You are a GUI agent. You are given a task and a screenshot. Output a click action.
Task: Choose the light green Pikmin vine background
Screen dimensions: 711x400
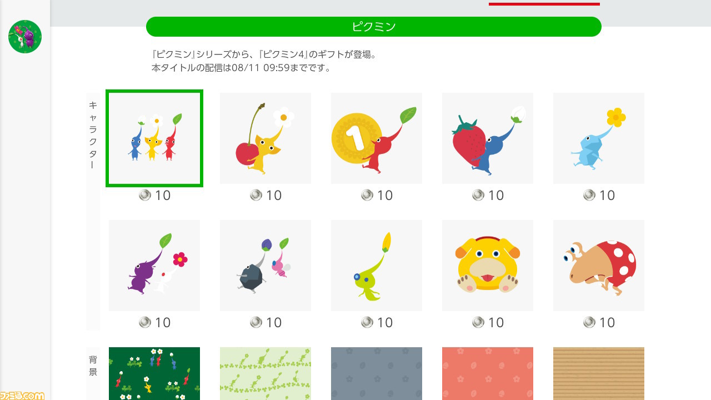tap(266, 373)
